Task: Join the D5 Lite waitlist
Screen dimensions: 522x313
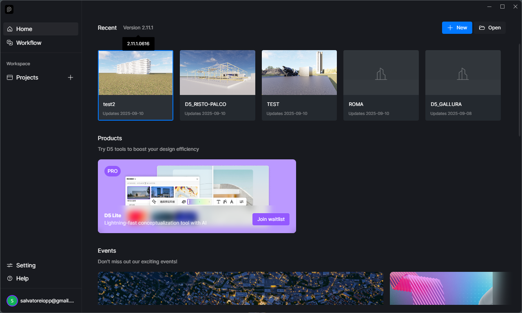Action: tap(271, 219)
